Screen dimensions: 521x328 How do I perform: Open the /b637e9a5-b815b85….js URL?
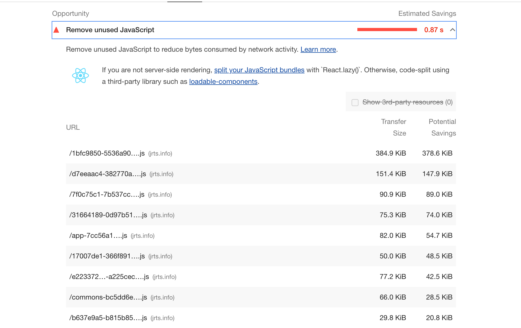(108, 318)
